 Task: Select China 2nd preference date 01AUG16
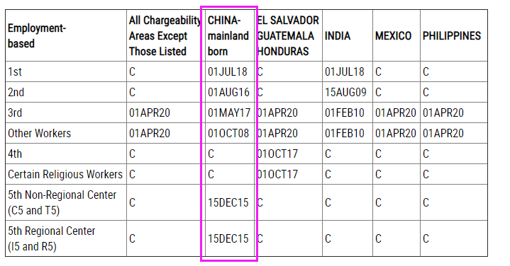click(x=228, y=92)
